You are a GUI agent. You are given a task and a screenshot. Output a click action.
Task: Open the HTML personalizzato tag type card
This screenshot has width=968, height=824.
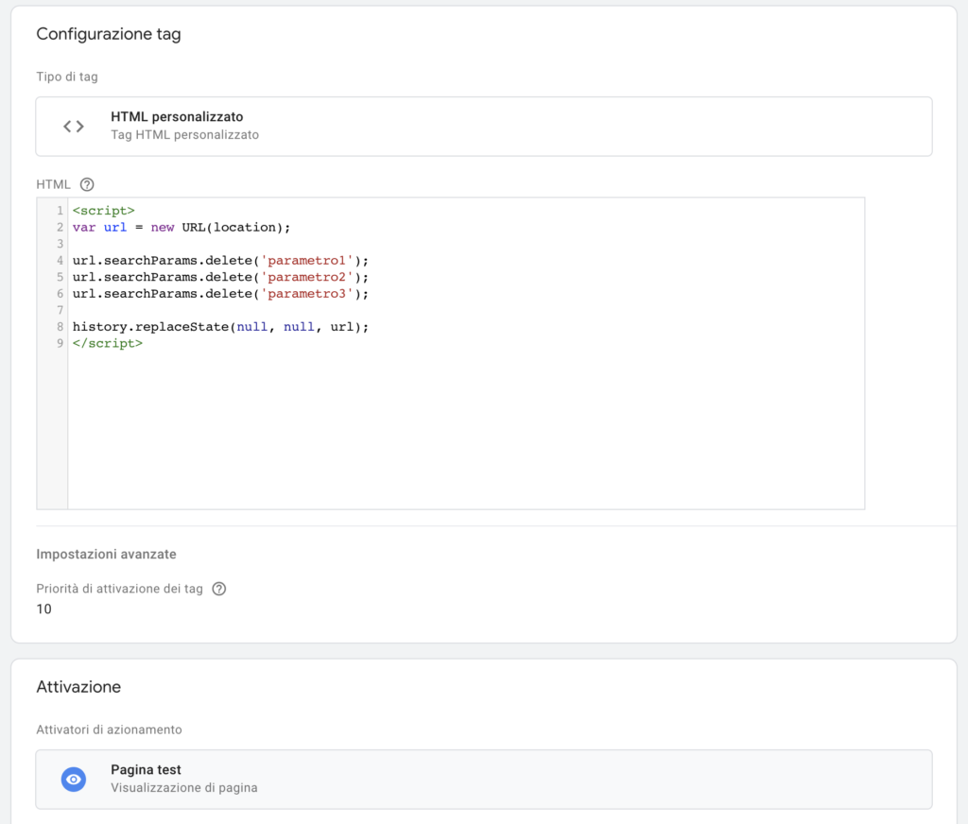(483, 126)
